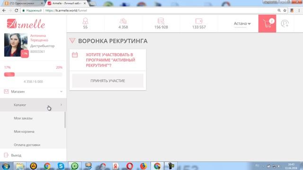Open Opera browser from taskbar
This screenshot has width=303, height=170.
click(130, 166)
